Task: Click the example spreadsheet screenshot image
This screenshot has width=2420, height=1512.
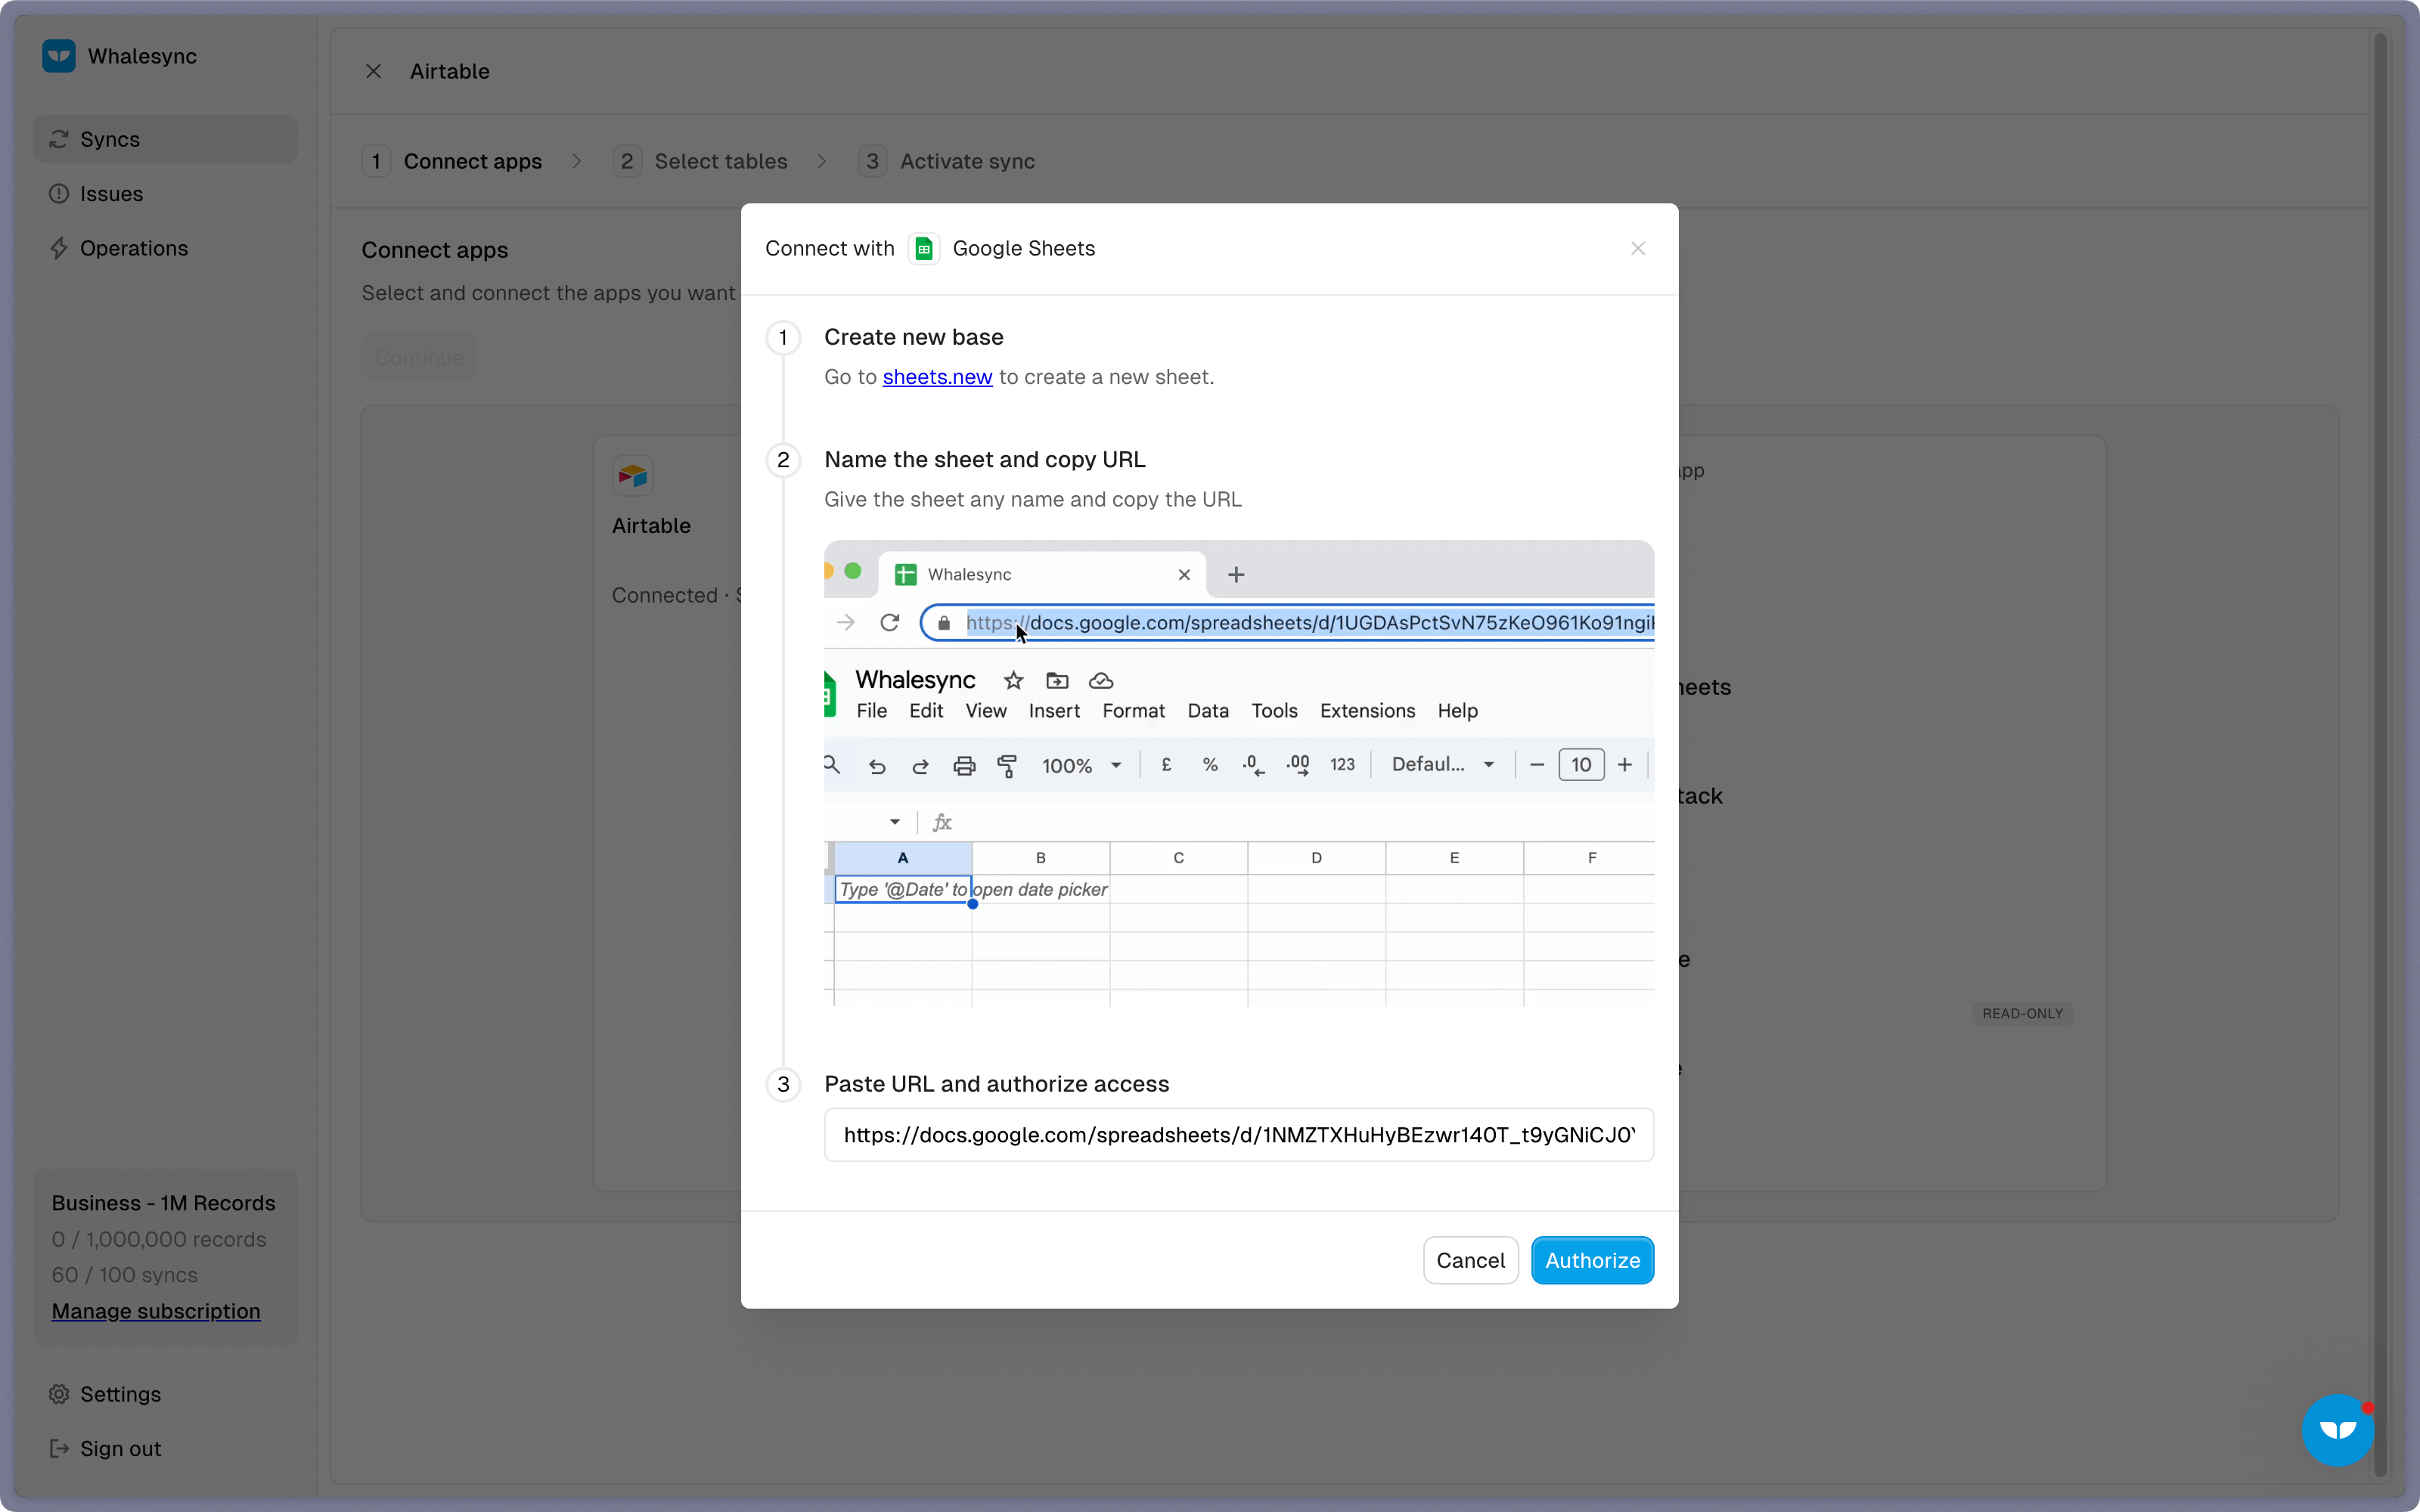Action: click(x=1239, y=773)
